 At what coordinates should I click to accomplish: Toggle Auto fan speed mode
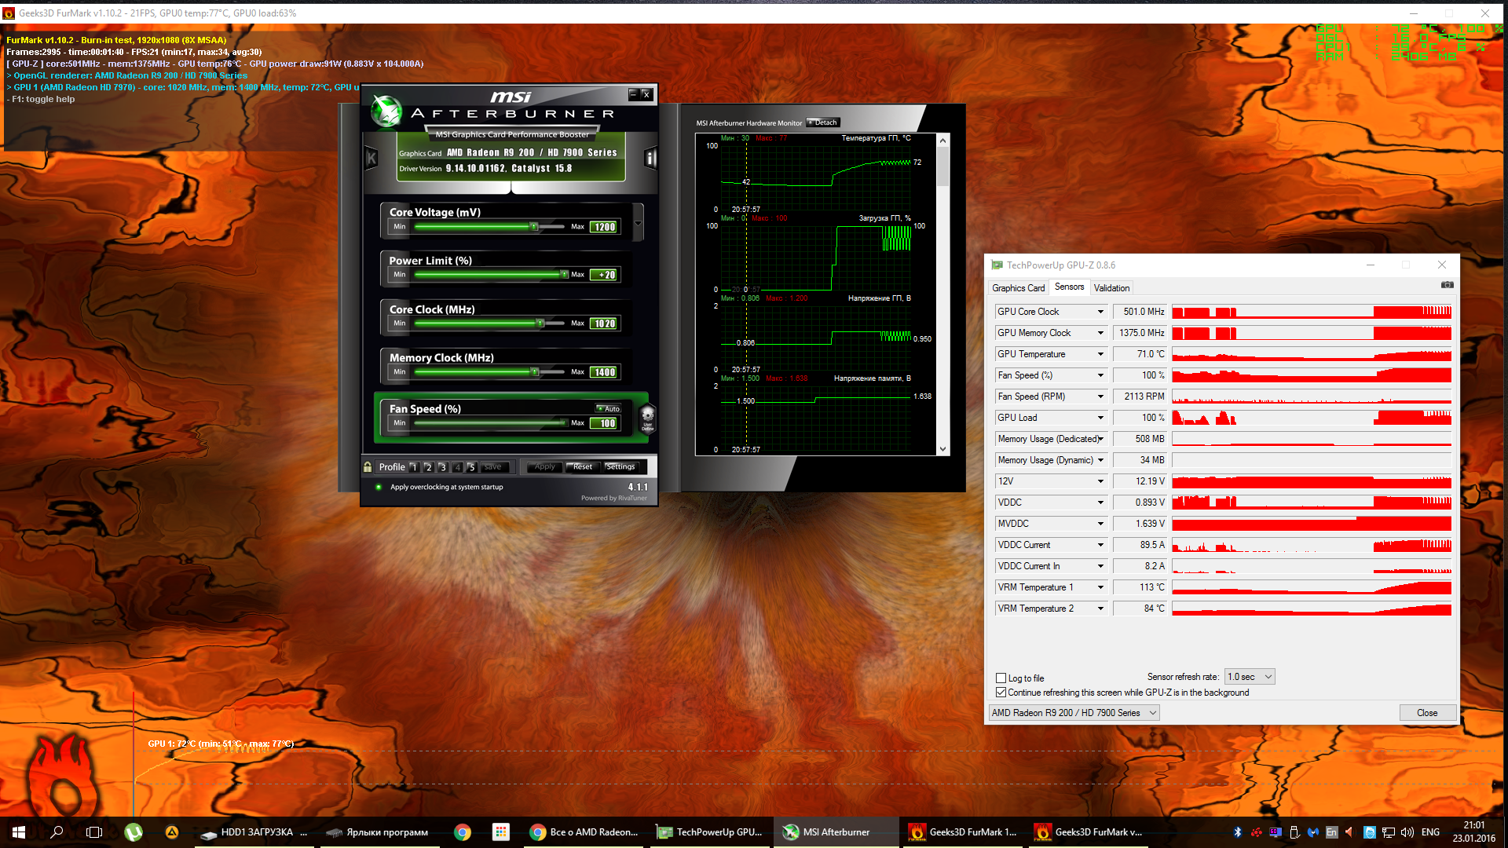pyautogui.click(x=609, y=408)
